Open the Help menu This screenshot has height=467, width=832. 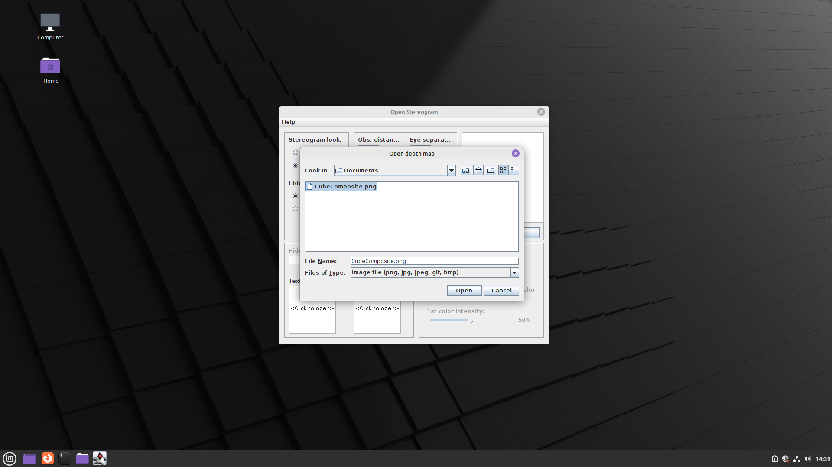pos(288,122)
